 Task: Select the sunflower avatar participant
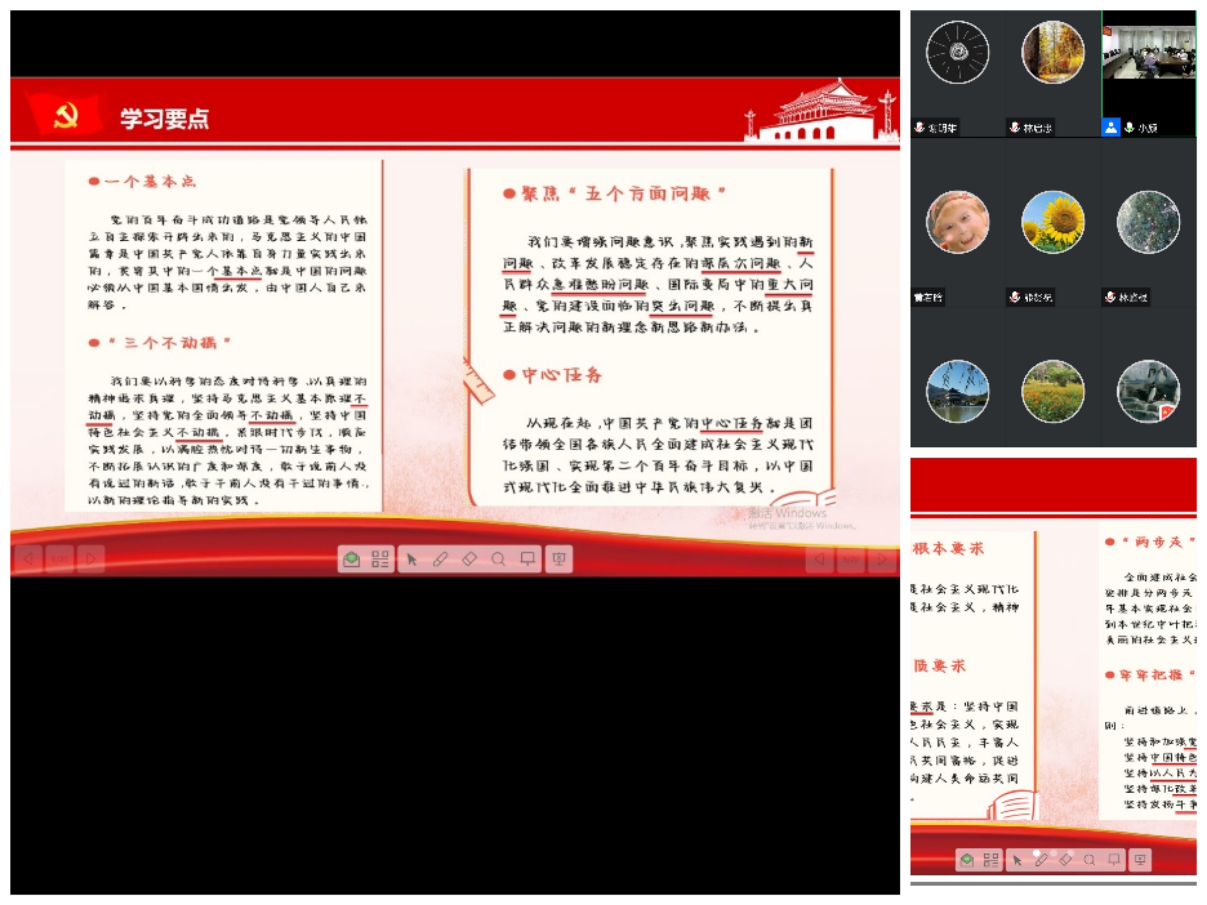(1053, 222)
